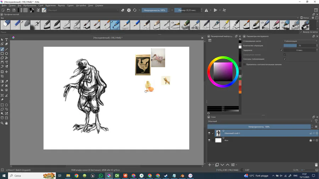Adjust the brush 'Непрозрачность: 100%' slider

[155, 10]
